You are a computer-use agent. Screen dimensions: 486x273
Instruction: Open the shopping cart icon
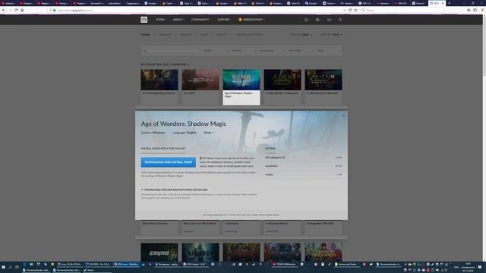(x=329, y=20)
